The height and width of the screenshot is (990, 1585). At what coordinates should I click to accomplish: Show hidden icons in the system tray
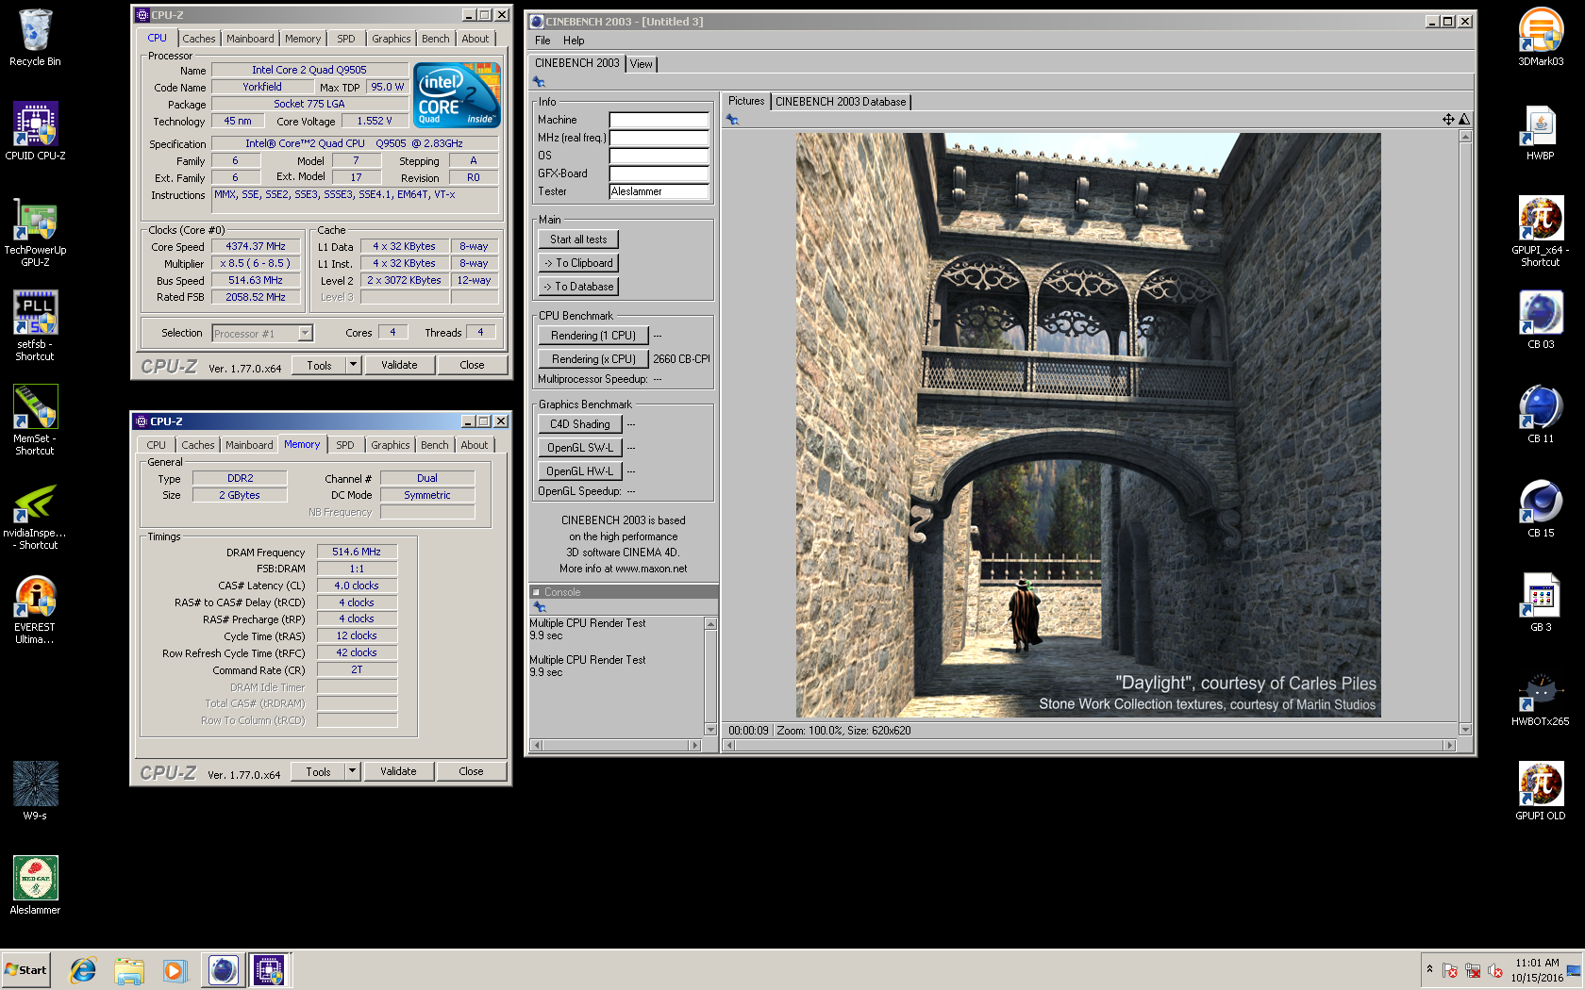[x=1429, y=969]
